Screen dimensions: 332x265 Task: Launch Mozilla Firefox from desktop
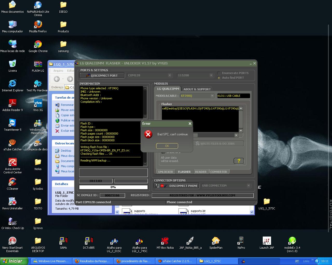tap(38, 27)
